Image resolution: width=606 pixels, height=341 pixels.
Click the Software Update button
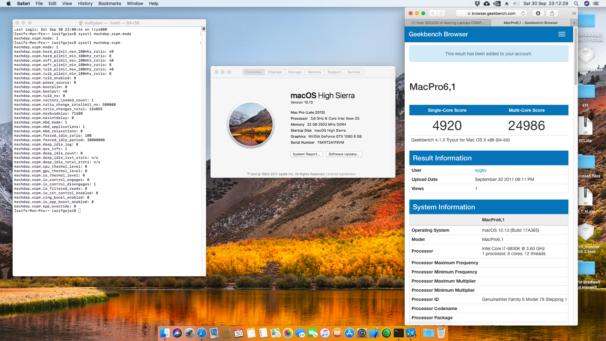(x=344, y=154)
